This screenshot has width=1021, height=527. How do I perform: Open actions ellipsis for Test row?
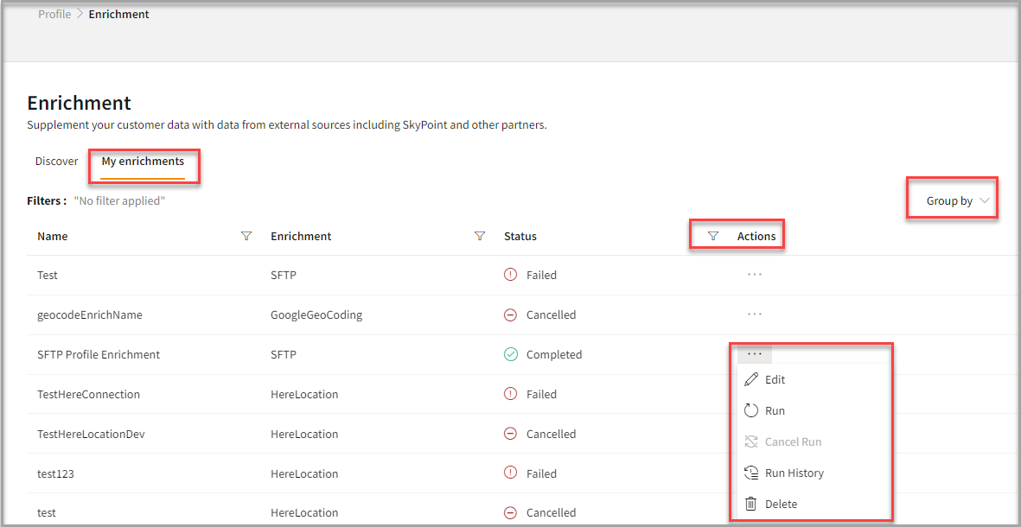click(x=754, y=275)
